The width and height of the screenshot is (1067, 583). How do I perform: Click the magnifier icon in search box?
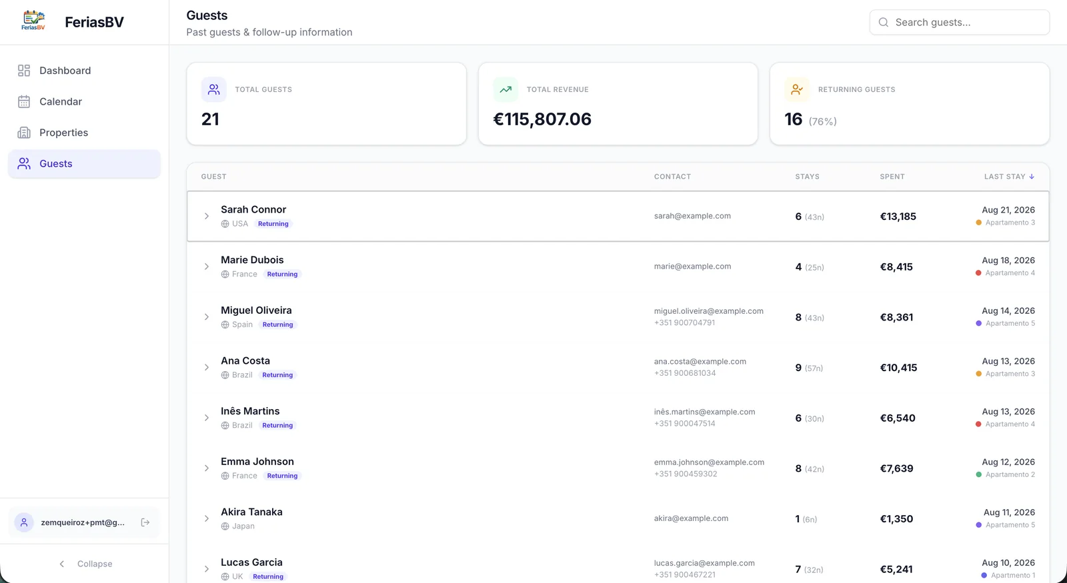(x=884, y=22)
